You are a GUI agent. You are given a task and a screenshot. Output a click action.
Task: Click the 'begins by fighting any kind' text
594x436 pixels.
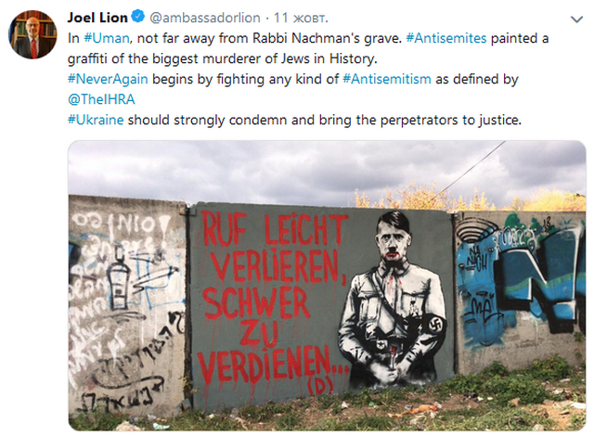tap(246, 80)
